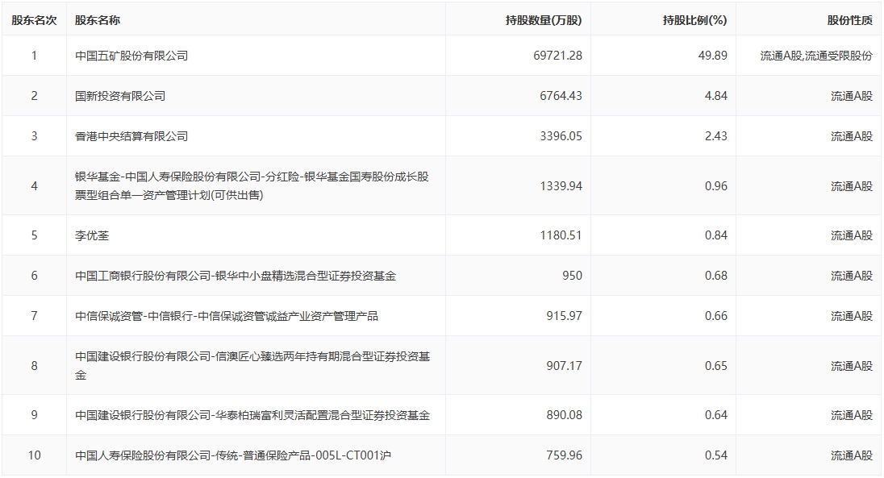This screenshot has height=478, width=884.
Task: Click the 持股比例(%) column header
Action: (694, 20)
